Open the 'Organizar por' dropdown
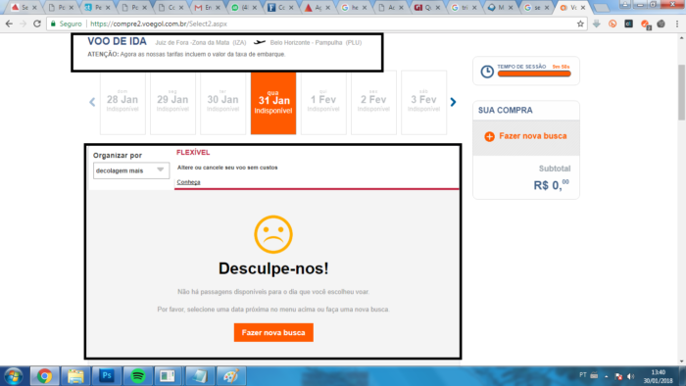The height and width of the screenshot is (386, 686). pos(131,170)
